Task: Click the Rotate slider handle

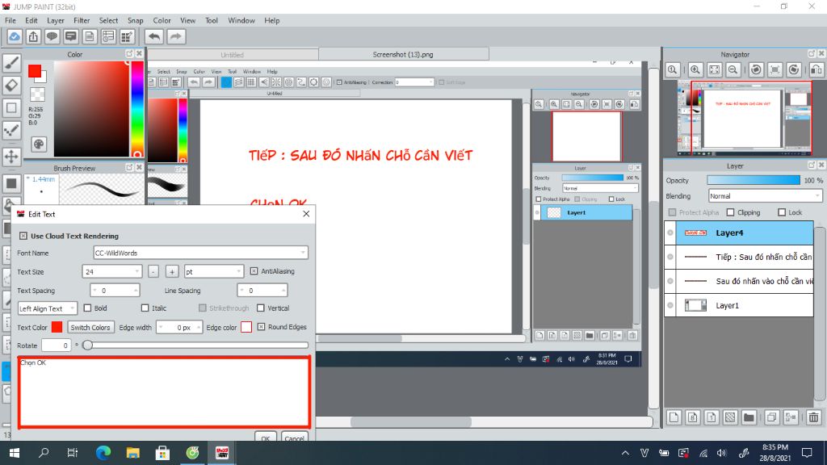Action: pyautogui.click(x=87, y=346)
